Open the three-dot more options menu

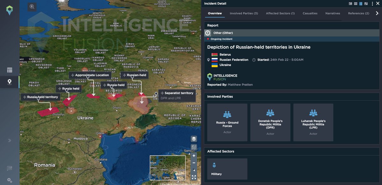click(x=372, y=3)
